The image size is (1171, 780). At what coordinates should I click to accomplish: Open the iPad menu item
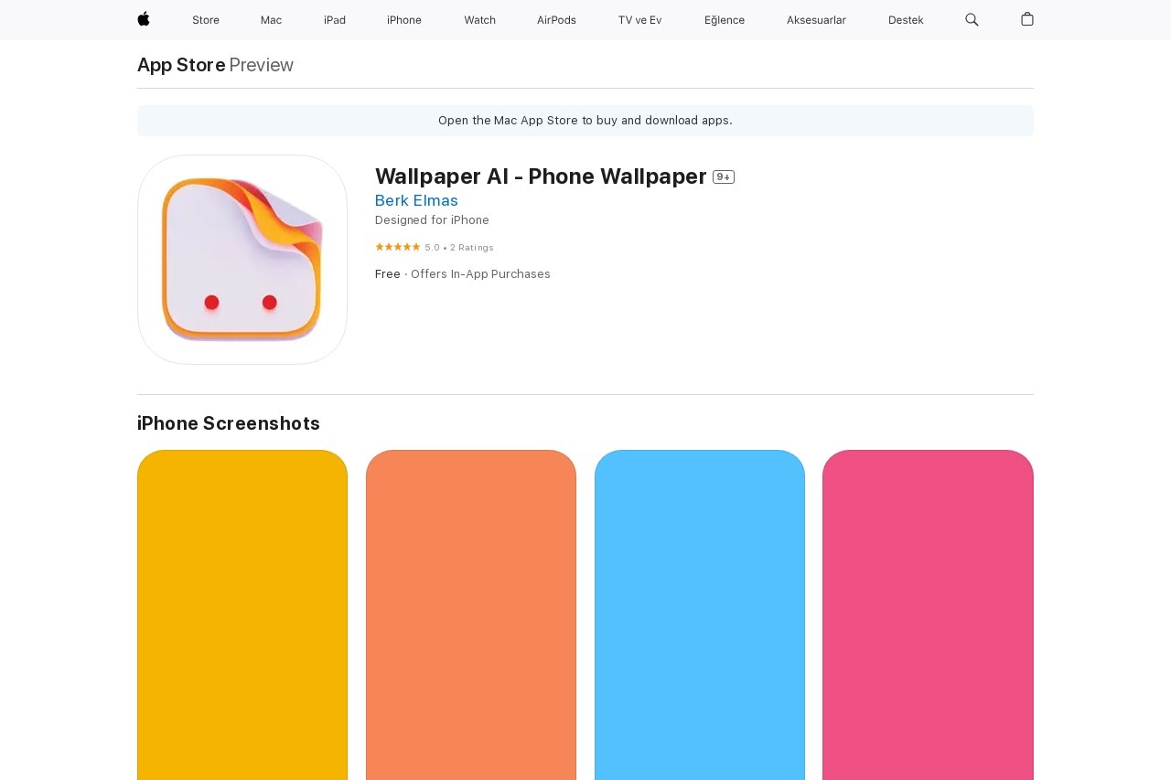tap(335, 20)
